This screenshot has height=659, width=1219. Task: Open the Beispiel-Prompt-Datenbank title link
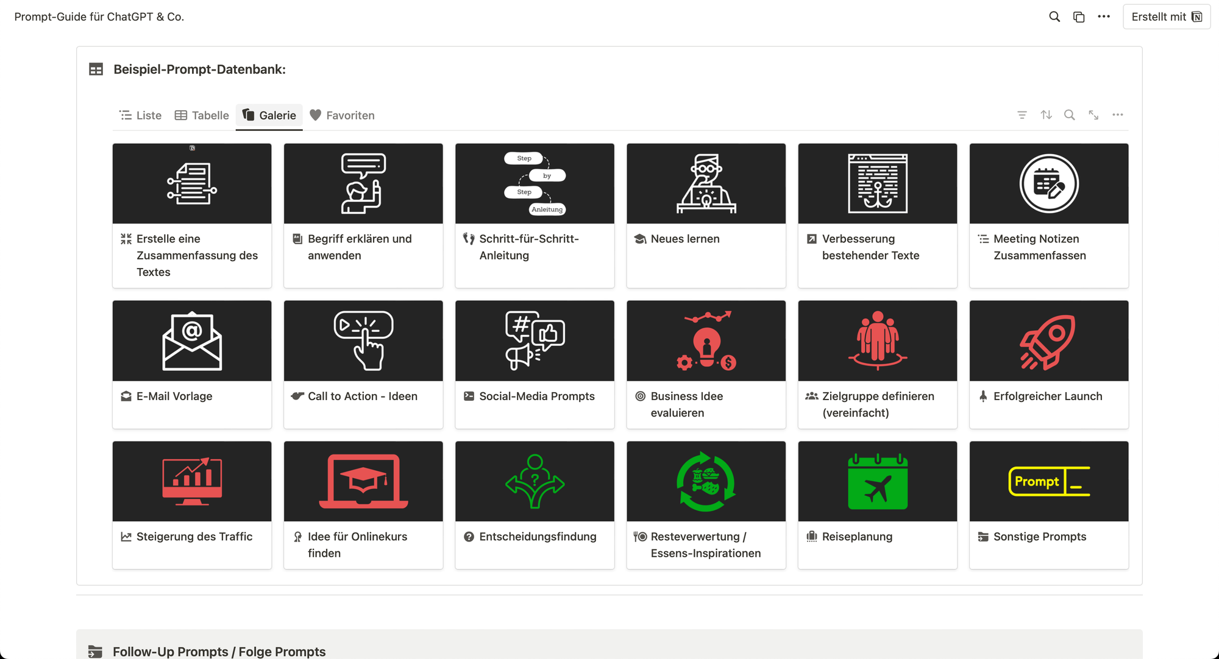coord(199,69)
